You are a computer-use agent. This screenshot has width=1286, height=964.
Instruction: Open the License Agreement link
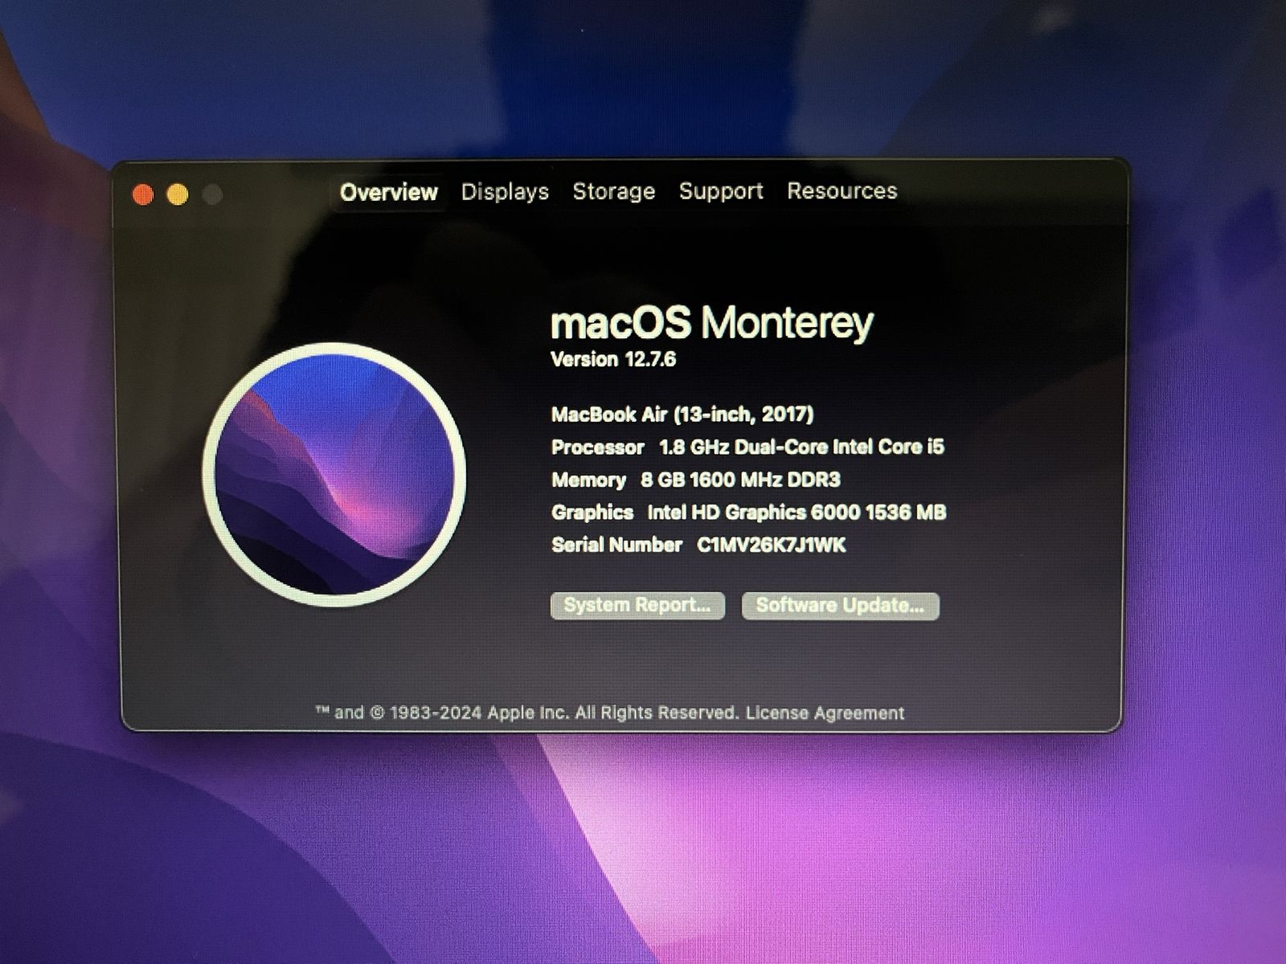point(825,713)
